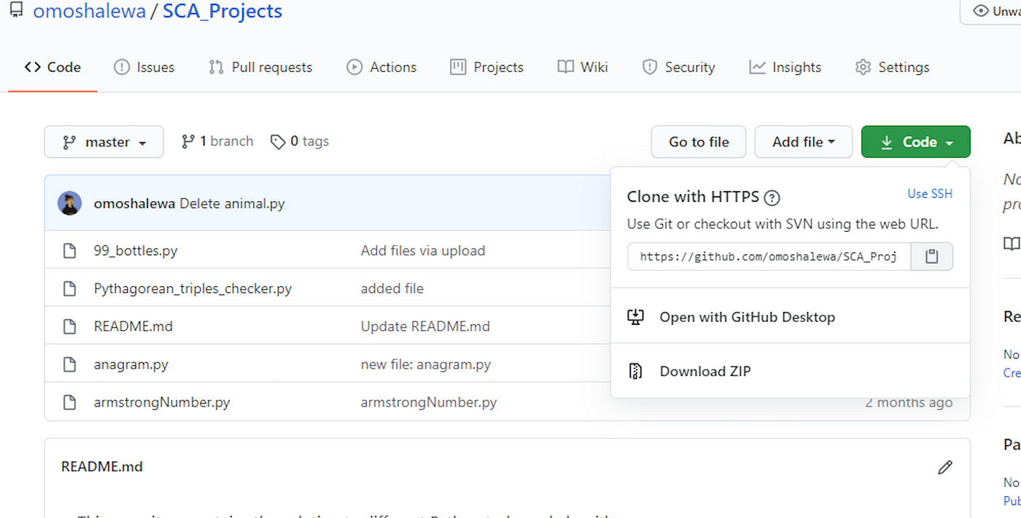Open Pythagorean_triples_checker.py file
This screenshot has width=1021, height=518.
[193, 289]
